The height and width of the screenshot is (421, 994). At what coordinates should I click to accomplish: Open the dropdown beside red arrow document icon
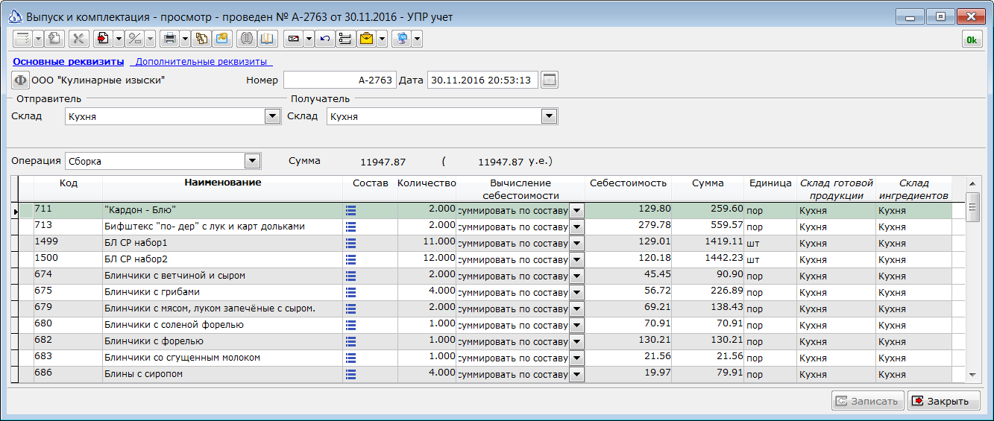tap(119, 39)
